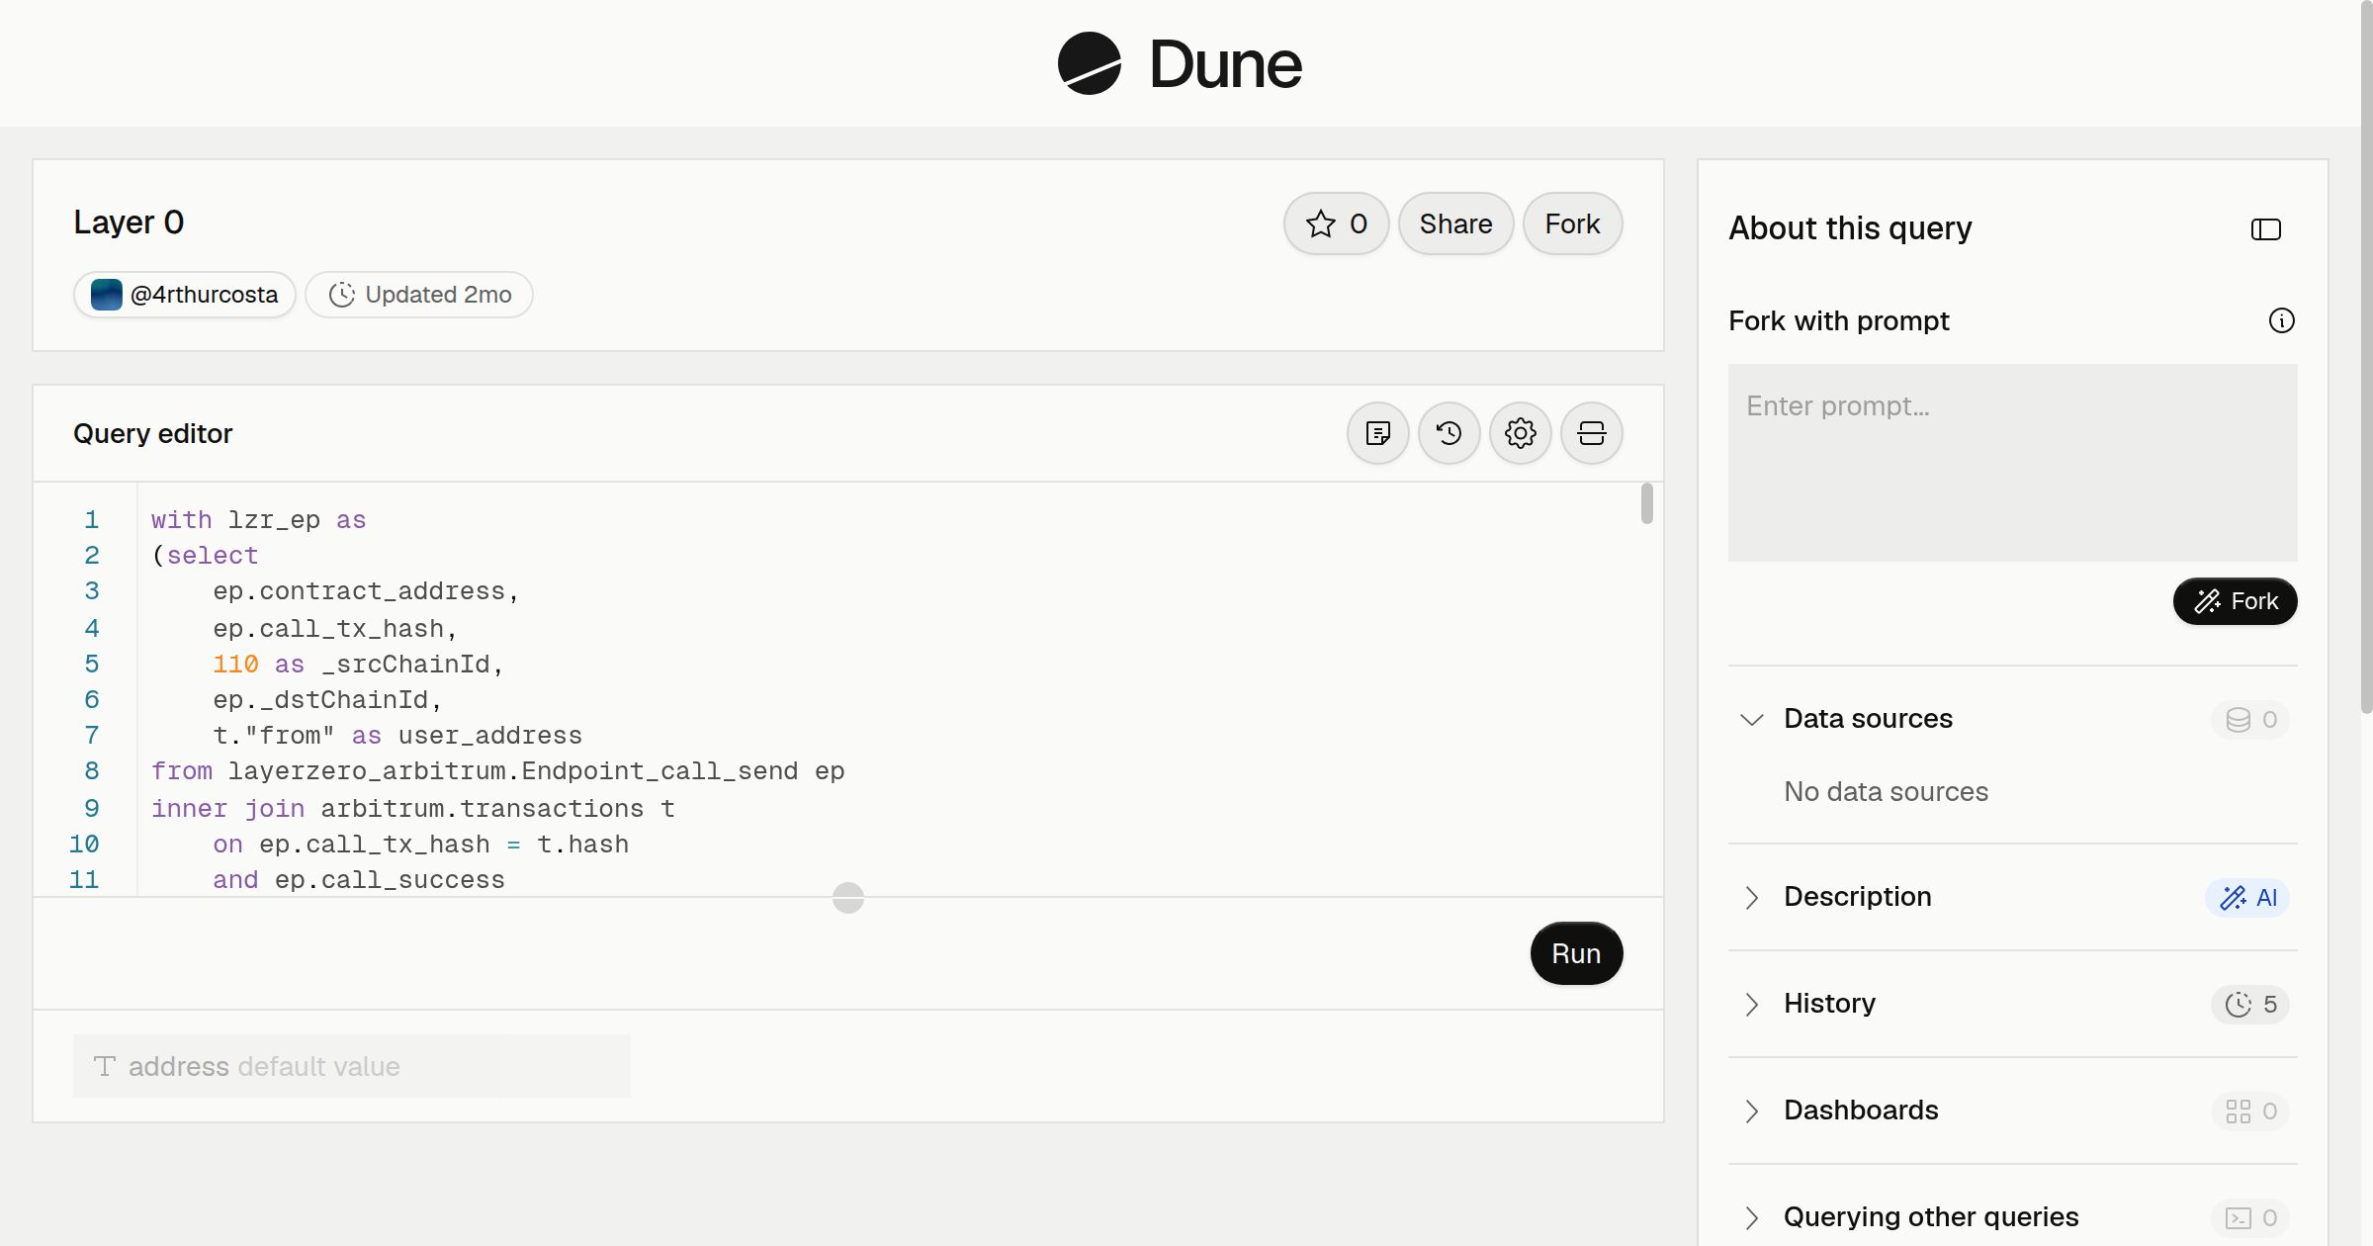Click 'inner join arbitrum.transactions t' line
2373x1246 pixels.
pos(412,809)
